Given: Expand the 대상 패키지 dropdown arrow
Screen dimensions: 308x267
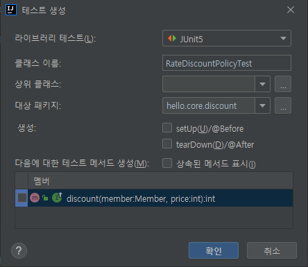Looking at the screenshot, I should coord(262,105).
